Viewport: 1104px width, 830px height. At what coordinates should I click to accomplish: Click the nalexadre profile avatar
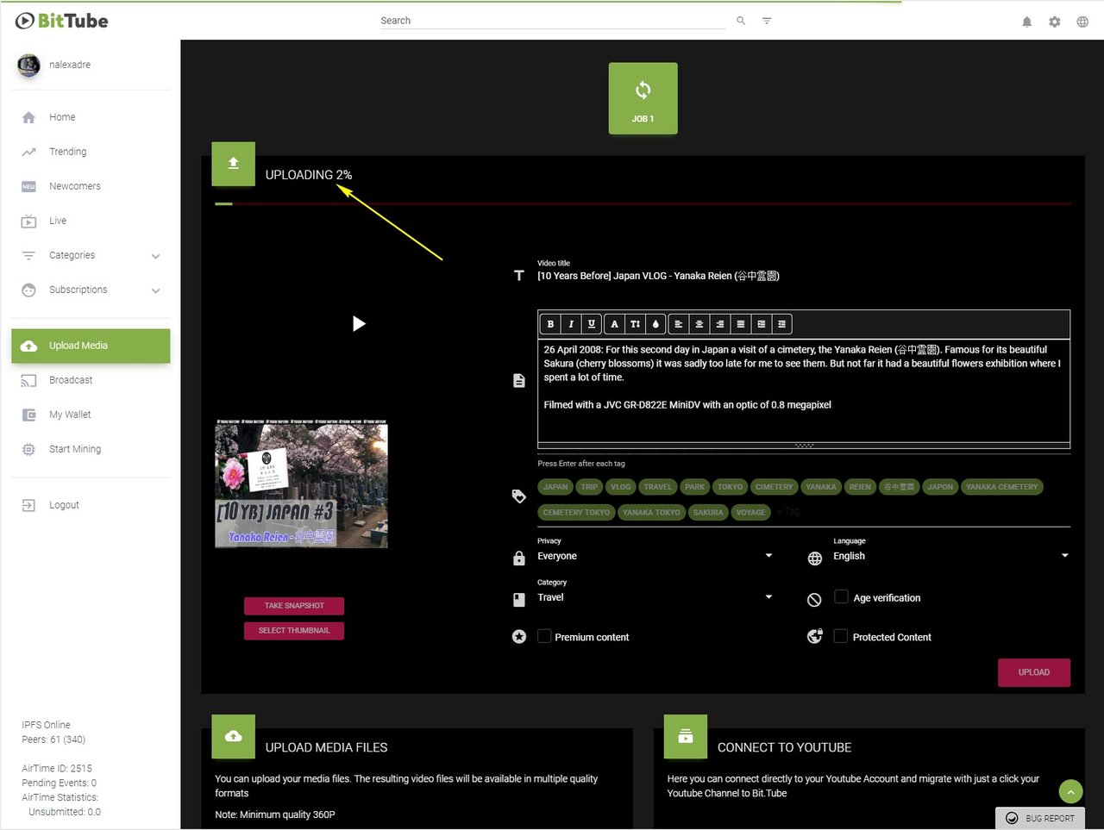click(28, 65)
